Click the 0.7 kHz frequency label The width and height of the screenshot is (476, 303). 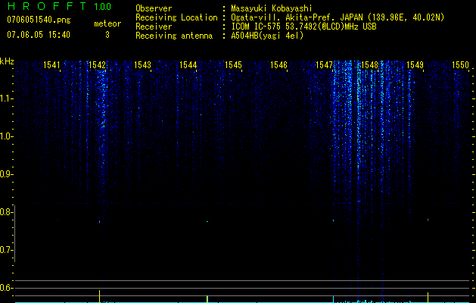6,250
